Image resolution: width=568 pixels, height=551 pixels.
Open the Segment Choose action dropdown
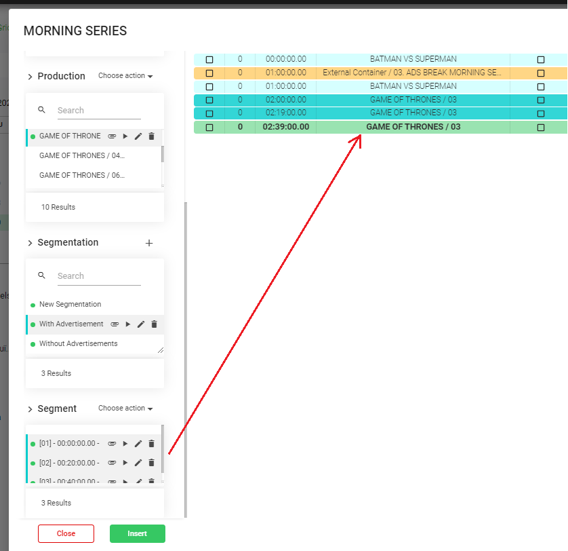tap(125, 408)
